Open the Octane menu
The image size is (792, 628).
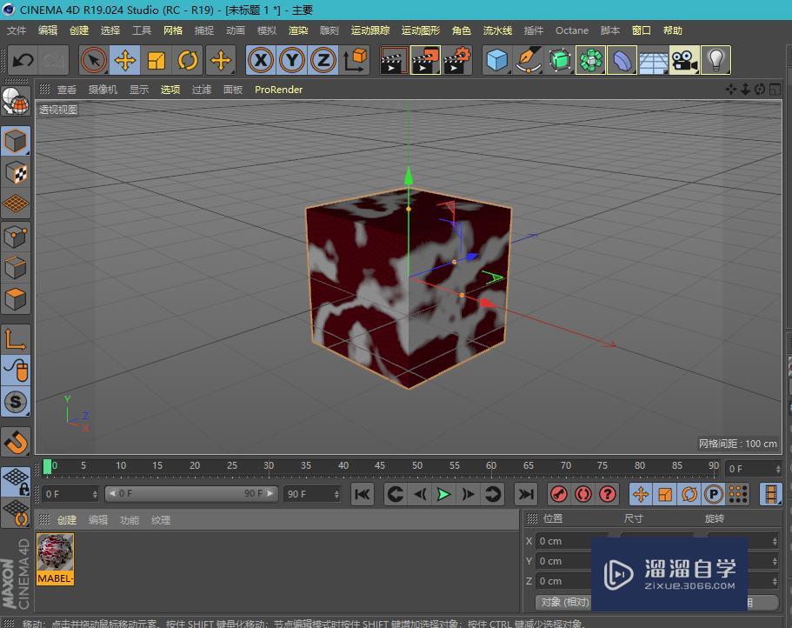[x=572, y=30]
